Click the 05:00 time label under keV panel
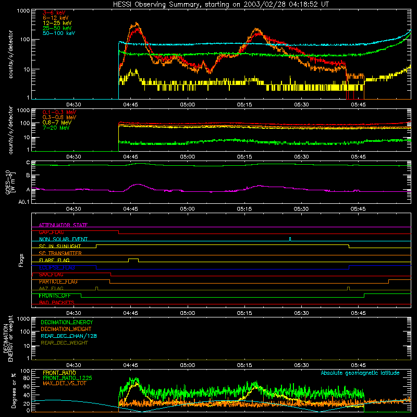 click(188, 105)
